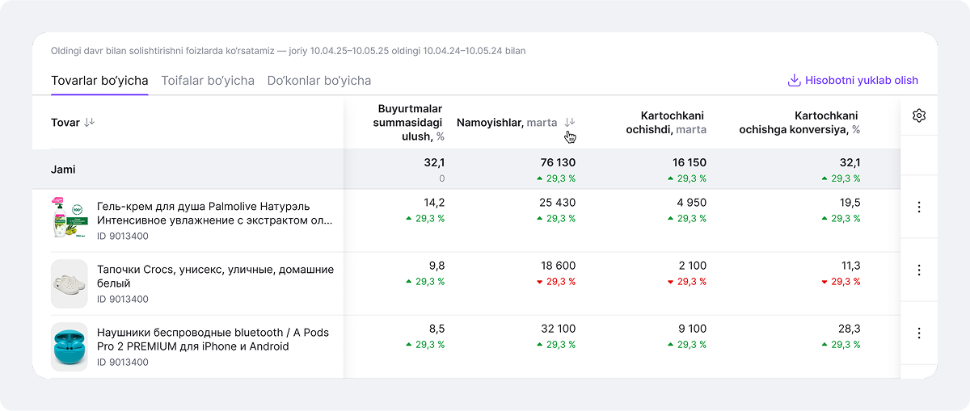The height and width of the screenshot is (411, 970).
Task: Click the Гель-крем для душа Palmolive product name
Action: (215, 213)
